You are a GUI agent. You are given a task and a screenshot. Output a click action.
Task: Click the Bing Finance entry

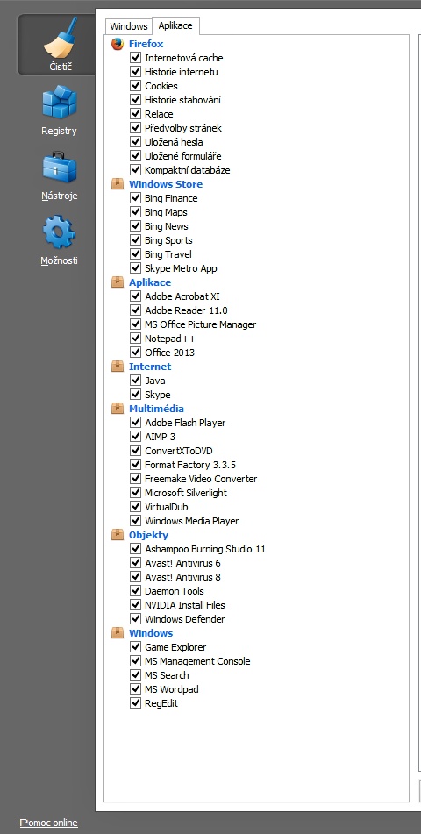pos(171,198)
